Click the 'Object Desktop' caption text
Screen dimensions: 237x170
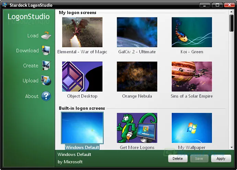[82, 96]
